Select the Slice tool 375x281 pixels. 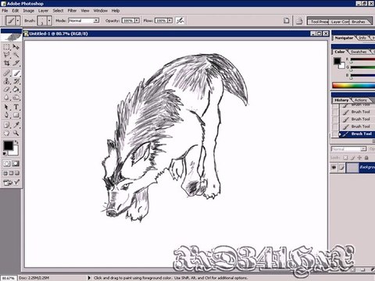16,62
